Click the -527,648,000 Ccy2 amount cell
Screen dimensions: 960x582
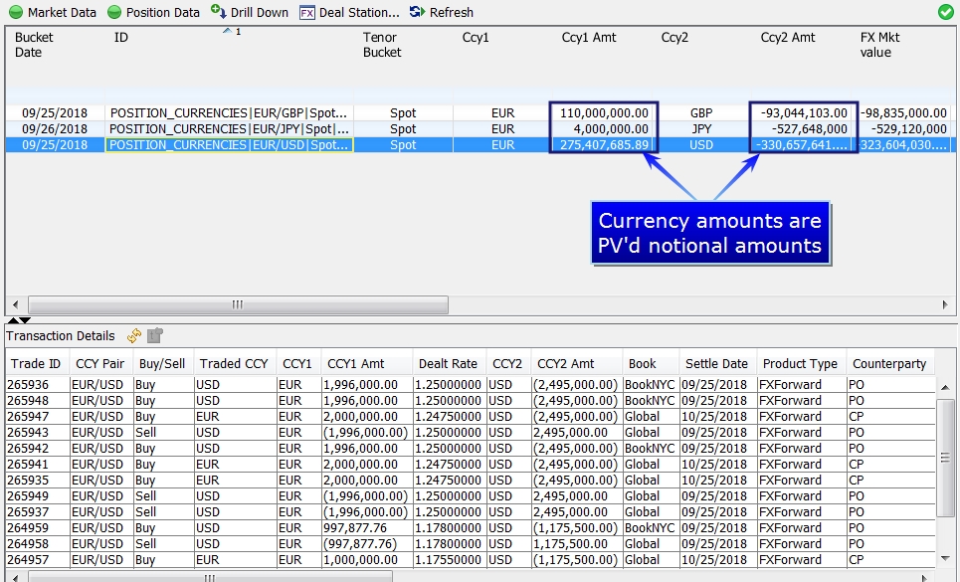click(x=803, y=128)
